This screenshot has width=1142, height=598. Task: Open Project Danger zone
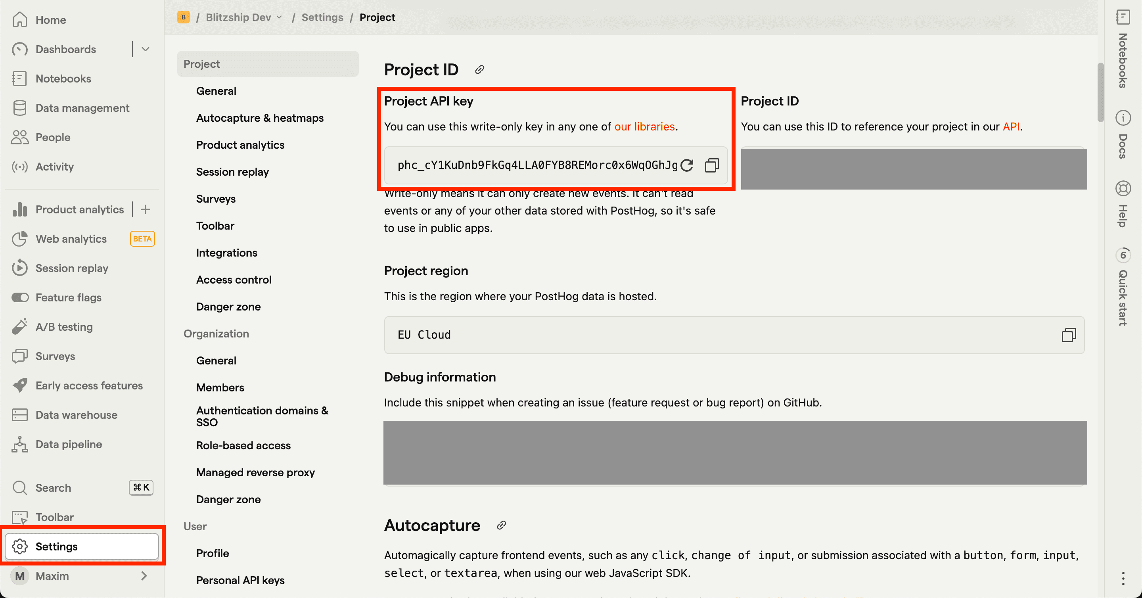[228, 307]
